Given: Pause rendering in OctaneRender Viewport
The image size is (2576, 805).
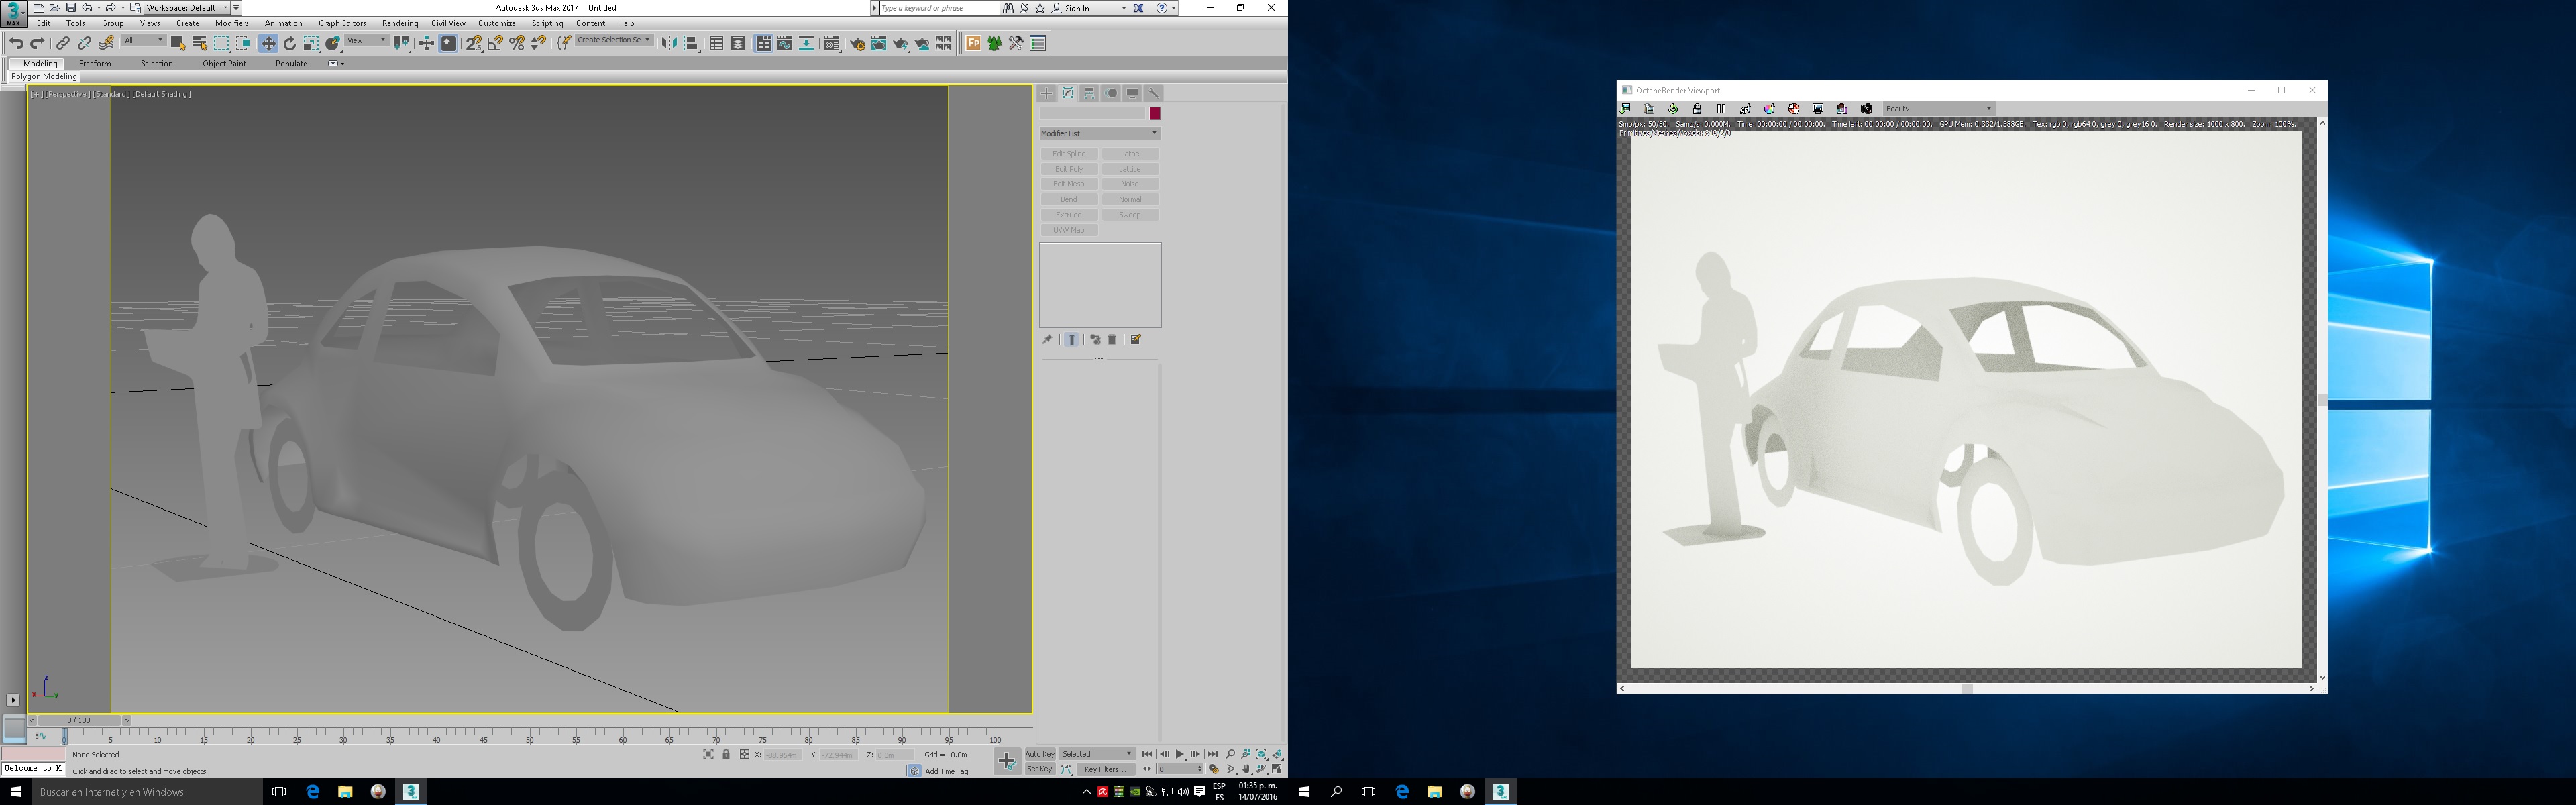Looking at the screenshot, I should point(1721,109).
